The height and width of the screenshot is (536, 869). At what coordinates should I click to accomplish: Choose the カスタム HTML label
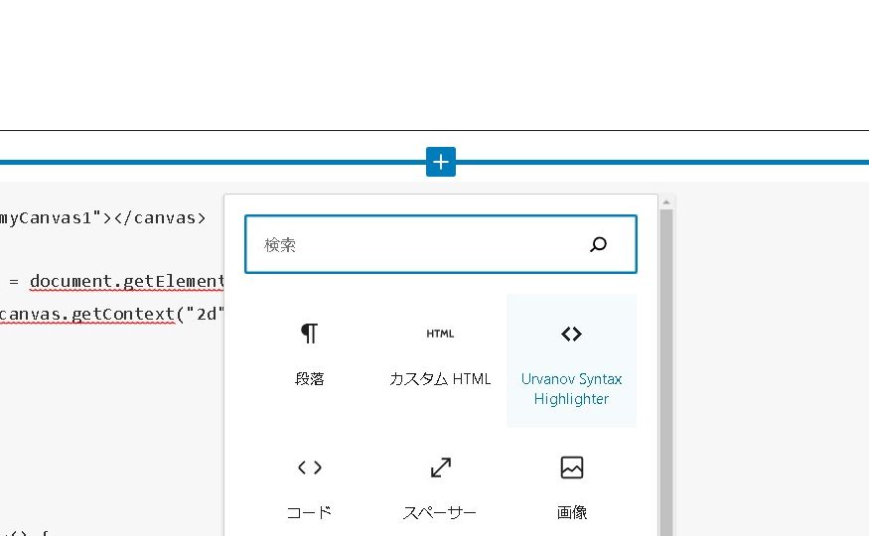440,379
